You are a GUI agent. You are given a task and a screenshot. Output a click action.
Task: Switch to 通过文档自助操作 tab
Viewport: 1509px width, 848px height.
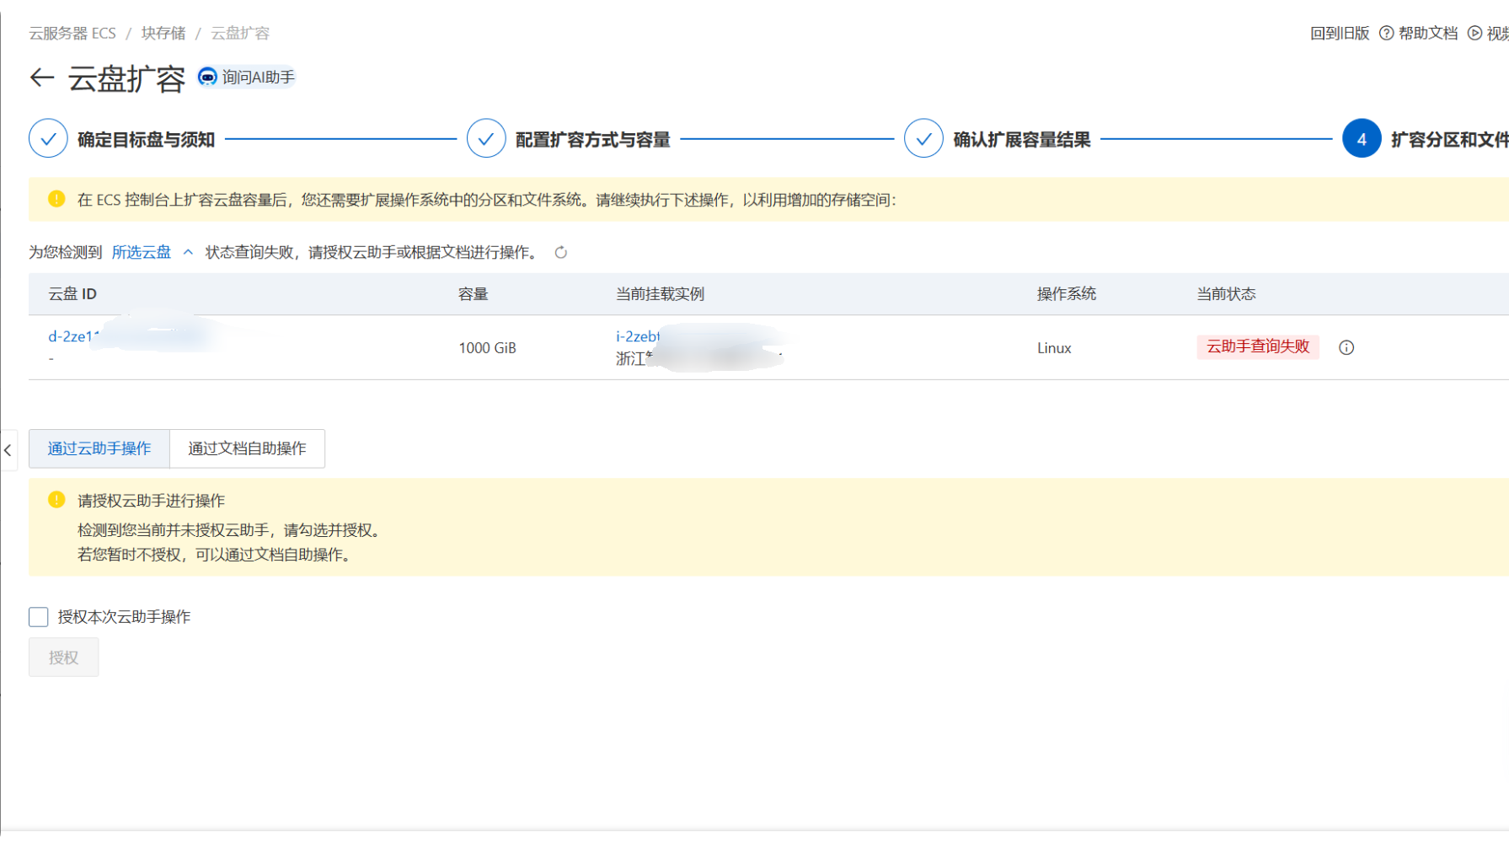coord(247,448)
